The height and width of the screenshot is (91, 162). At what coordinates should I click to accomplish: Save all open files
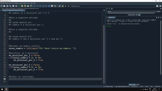10,6
